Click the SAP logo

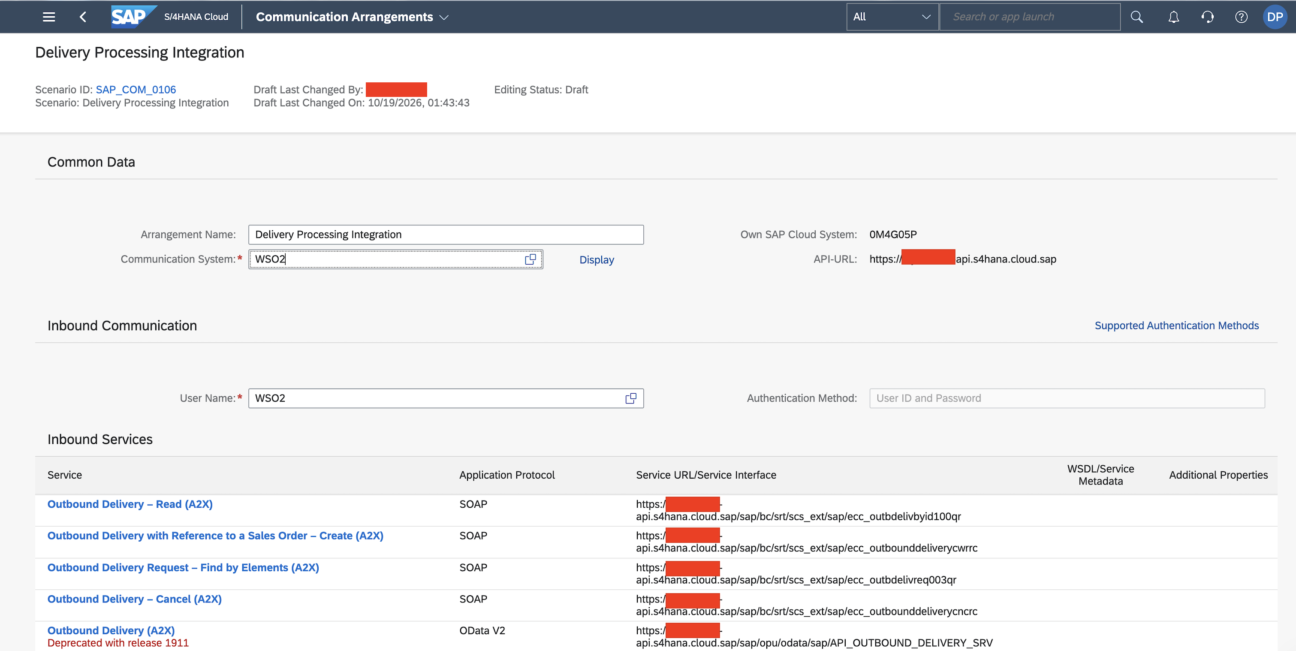(x=134, y=17)
